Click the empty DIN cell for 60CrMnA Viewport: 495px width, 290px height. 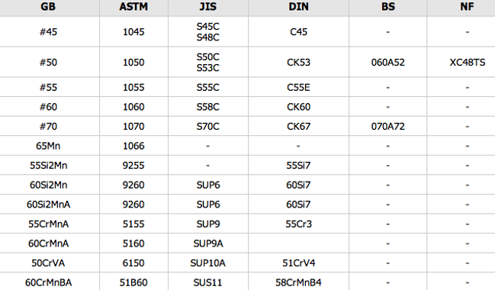[298, 243]
